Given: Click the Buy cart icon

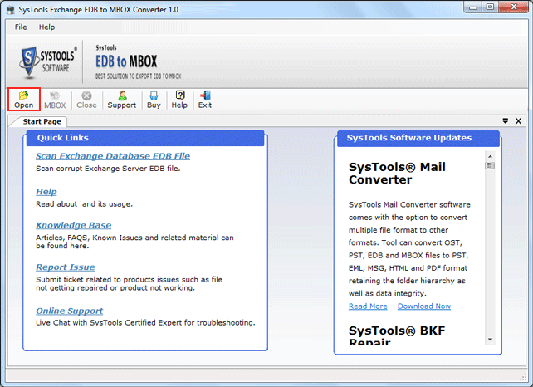Looking at the screenshot, I should (x=154, y=100).
